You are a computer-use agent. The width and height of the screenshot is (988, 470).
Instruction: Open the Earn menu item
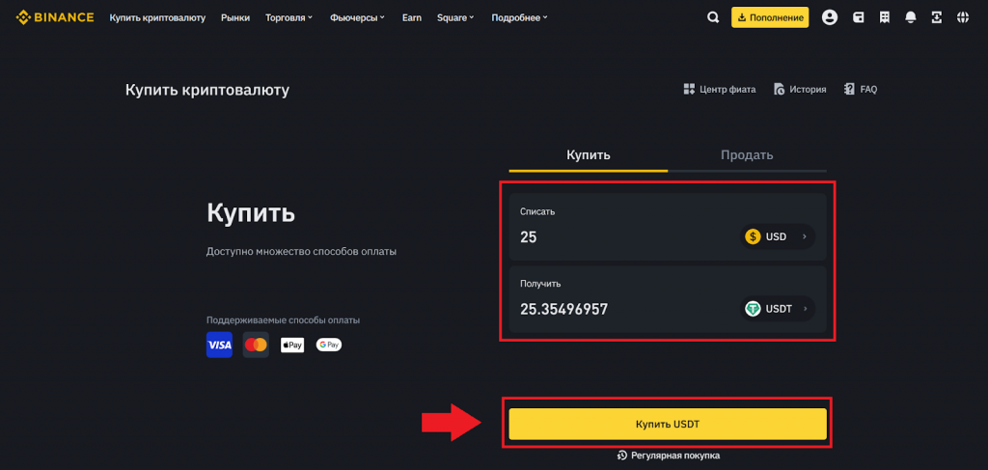click(x=411, y=17)
